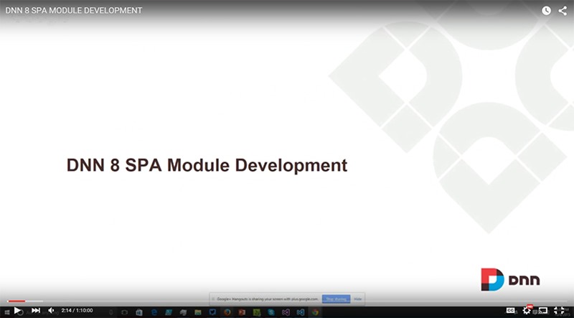
Task: Click the PowerPoint icon in recorded taskbar
Action: pos(242,312)
